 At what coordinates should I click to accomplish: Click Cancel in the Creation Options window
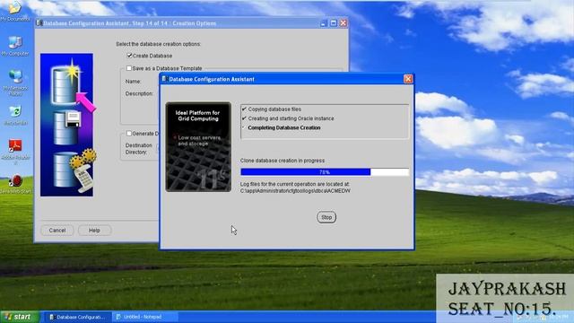tap(57, 231)
